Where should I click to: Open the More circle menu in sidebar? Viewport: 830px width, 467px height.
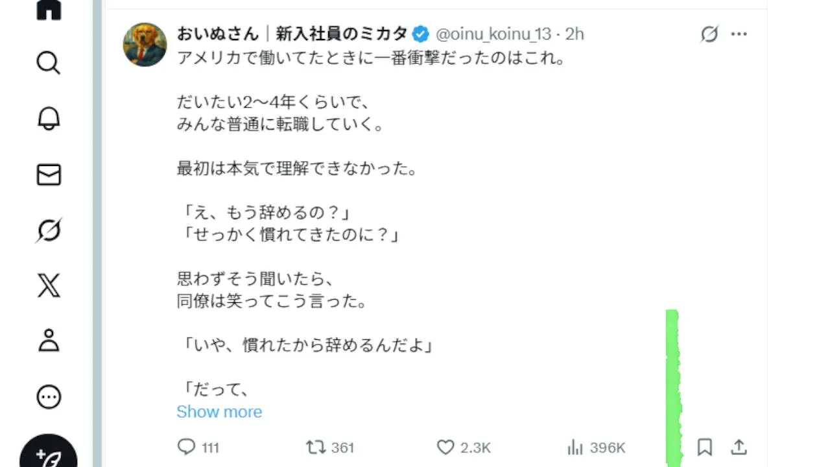pyautogui.click(x=49, y=397)
